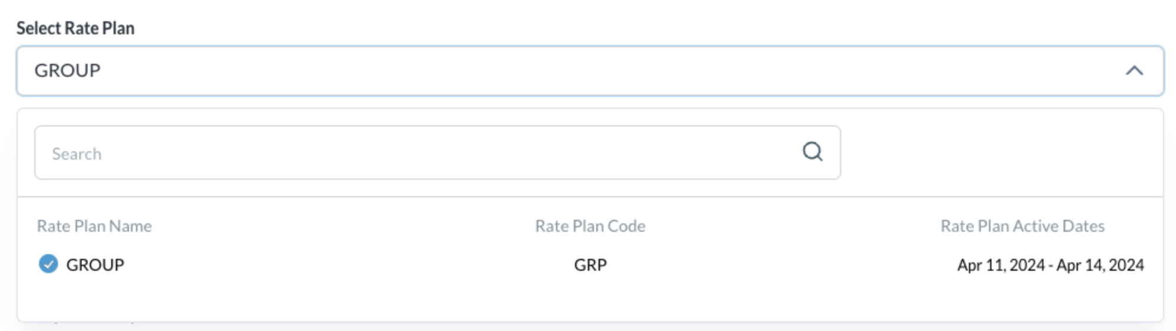Click the magnifying glass search icon
Screen dimensions: 1176x331
coord(812,152)
